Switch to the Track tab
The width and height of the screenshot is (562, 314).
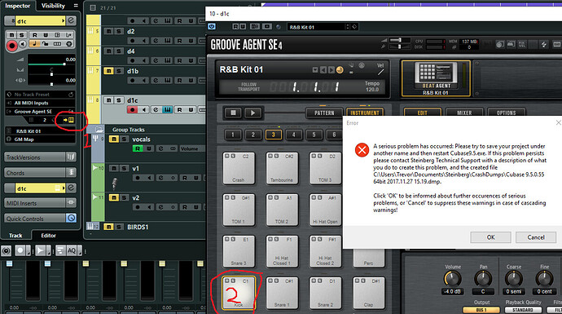(15, 236)
